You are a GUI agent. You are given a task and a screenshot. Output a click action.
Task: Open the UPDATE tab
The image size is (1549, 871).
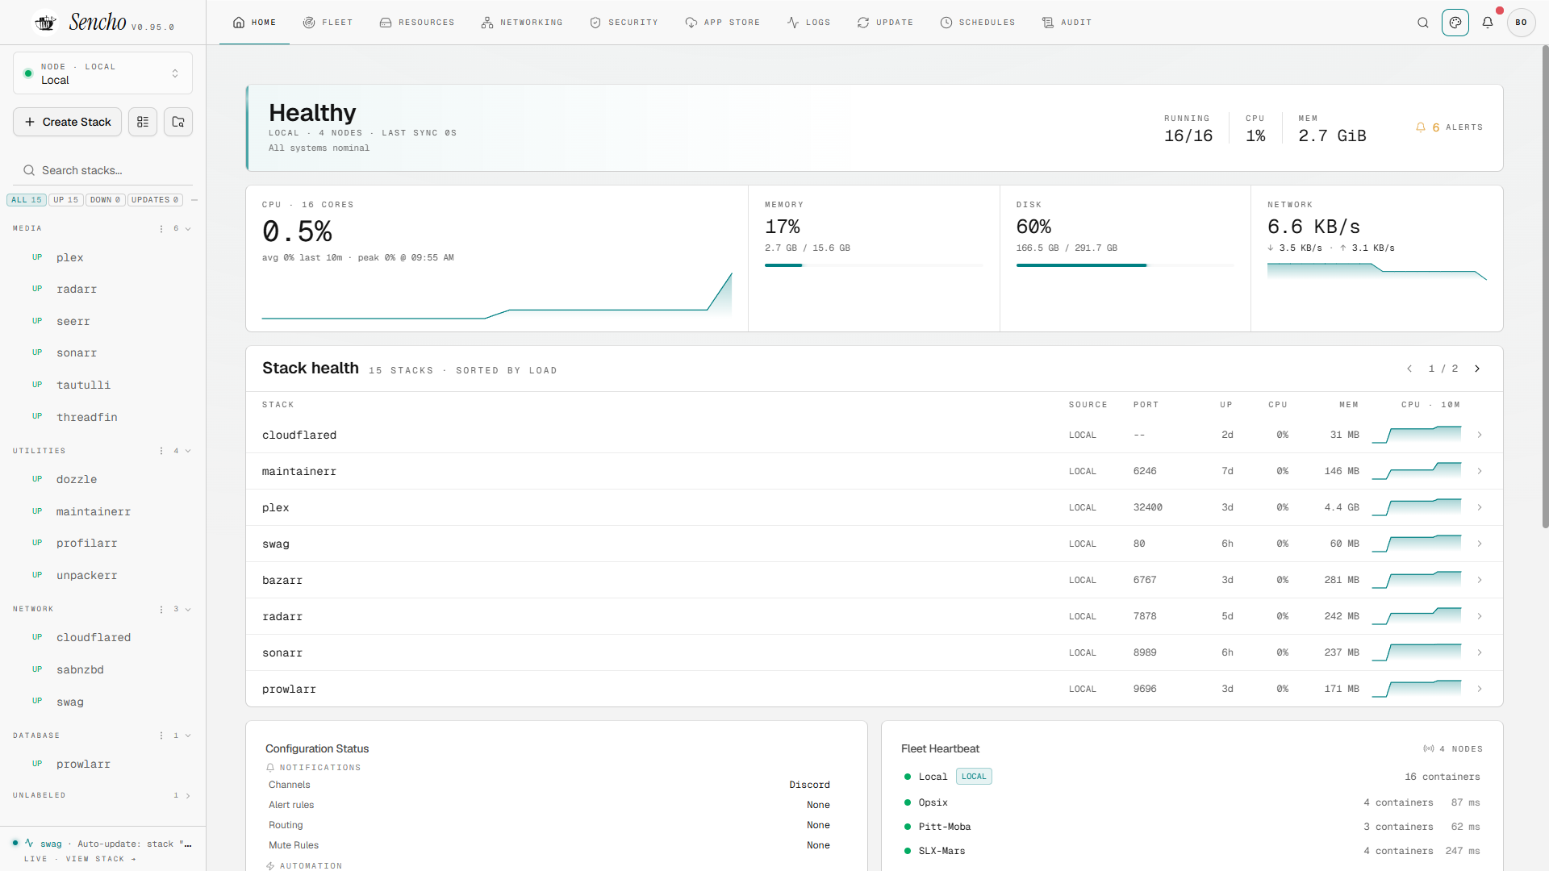point(885,23)
